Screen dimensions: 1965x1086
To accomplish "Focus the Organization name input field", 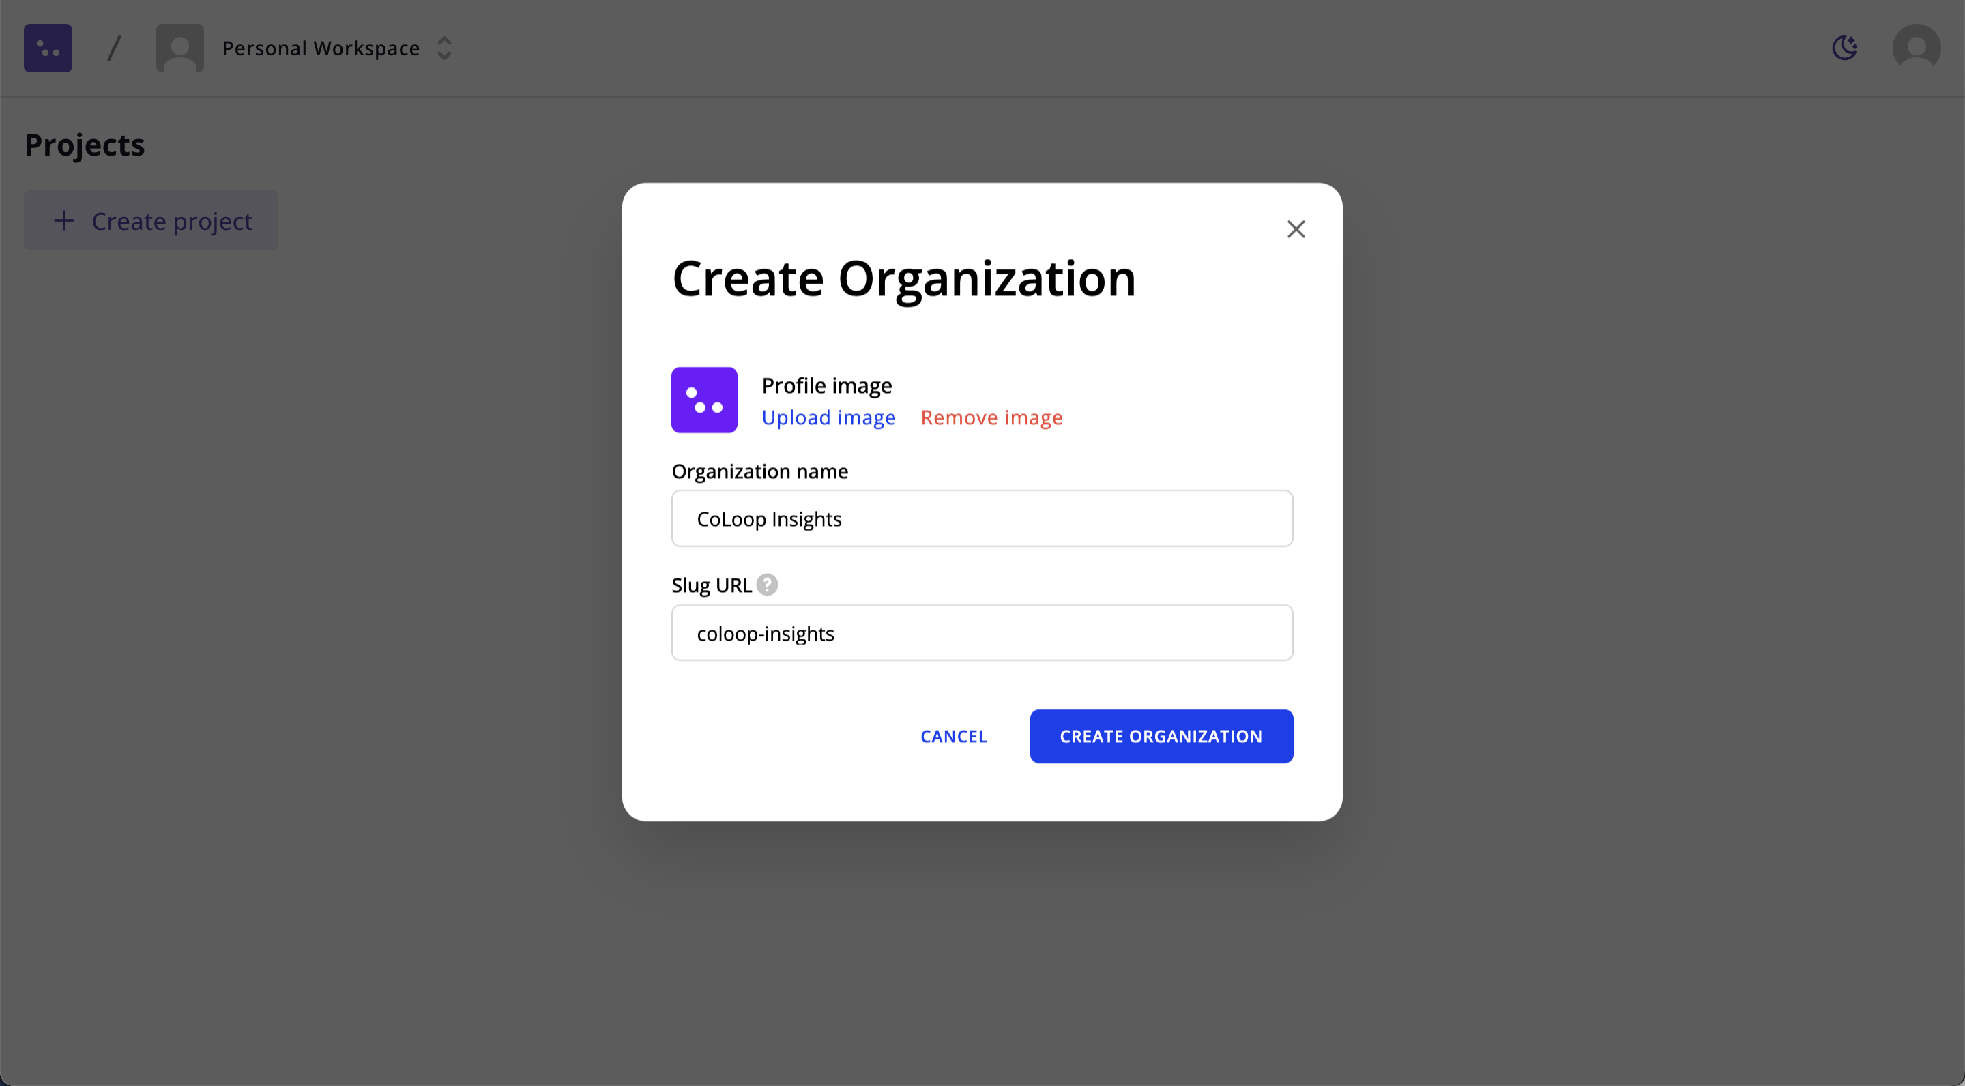I will tap(982, 518).
